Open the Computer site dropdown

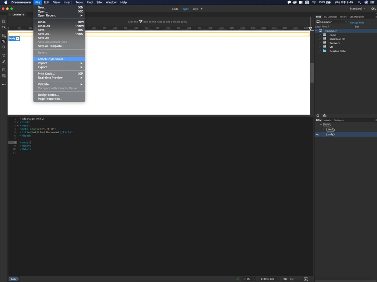[331, 22]
